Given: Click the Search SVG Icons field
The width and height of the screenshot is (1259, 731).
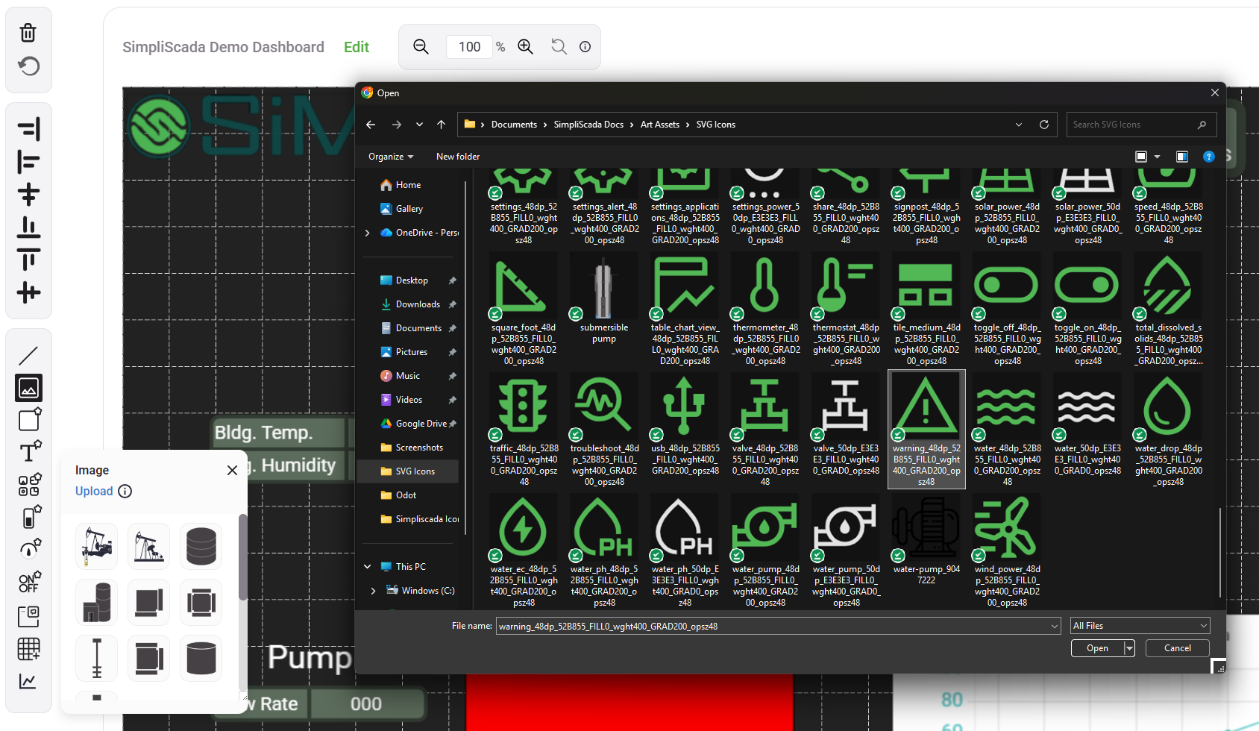Looking at the screenshot, I should [x=1132, y=125].
